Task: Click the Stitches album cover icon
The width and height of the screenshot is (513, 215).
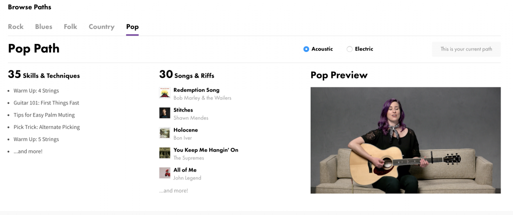Action: coord(164,113)
